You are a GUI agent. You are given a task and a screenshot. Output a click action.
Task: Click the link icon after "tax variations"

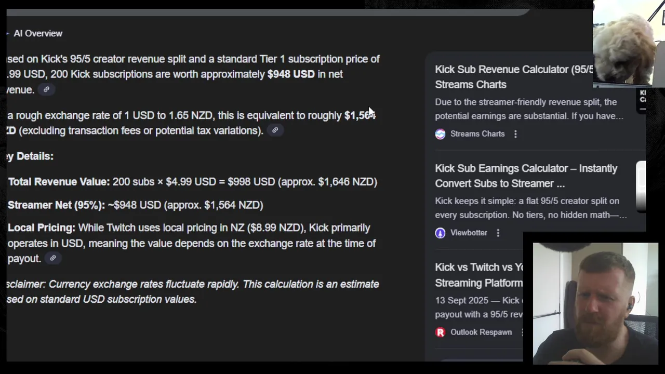click(275, 130)
